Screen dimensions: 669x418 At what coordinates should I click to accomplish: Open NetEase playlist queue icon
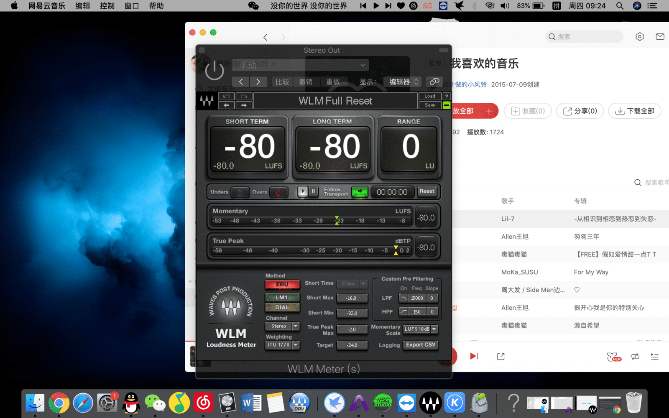tap(655, 357)
